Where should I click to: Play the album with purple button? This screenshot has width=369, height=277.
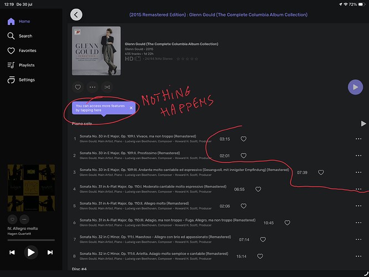(355, 87)
